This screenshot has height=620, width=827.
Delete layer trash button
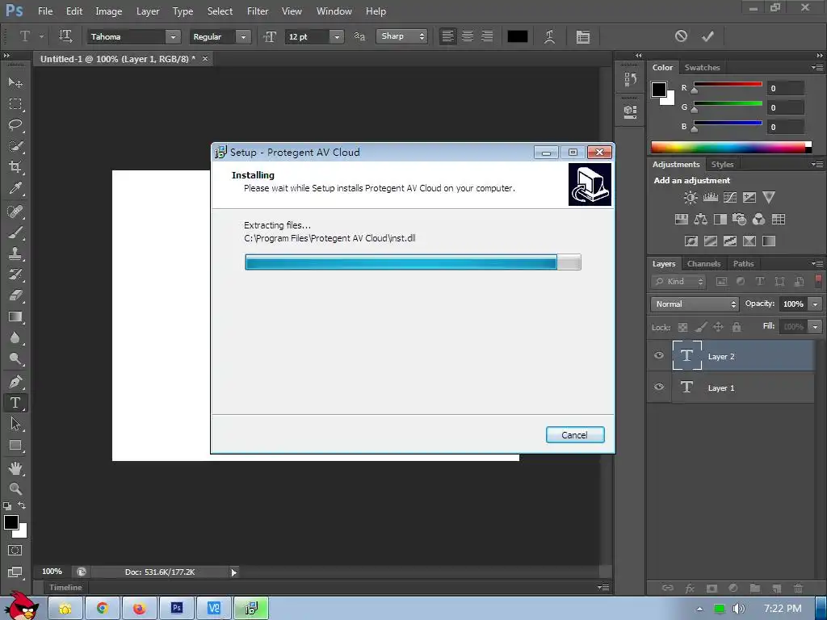point(799,589)
